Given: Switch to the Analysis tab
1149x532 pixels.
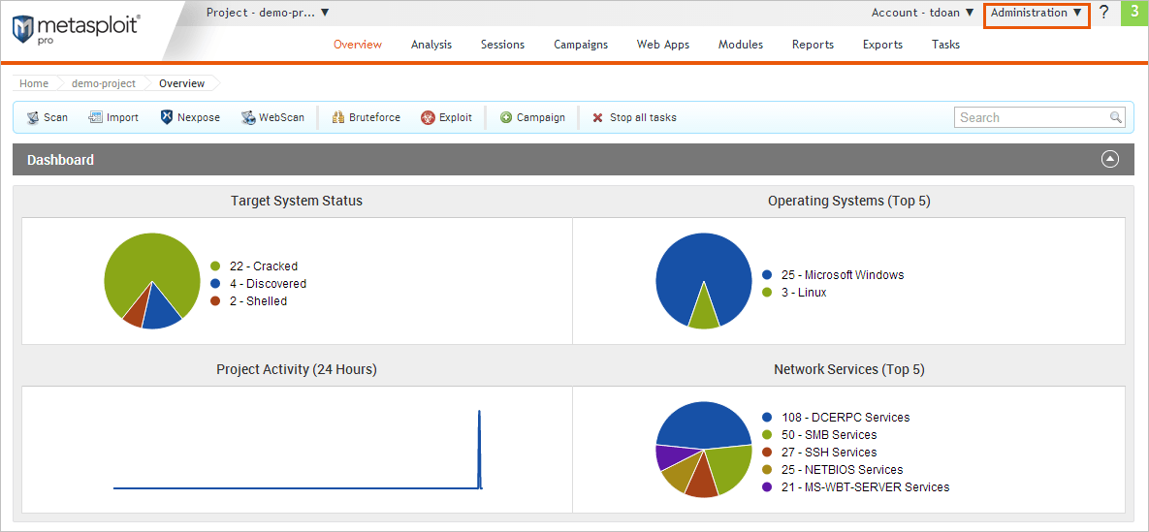Looking at the screenshot, I should click(431, 45).
